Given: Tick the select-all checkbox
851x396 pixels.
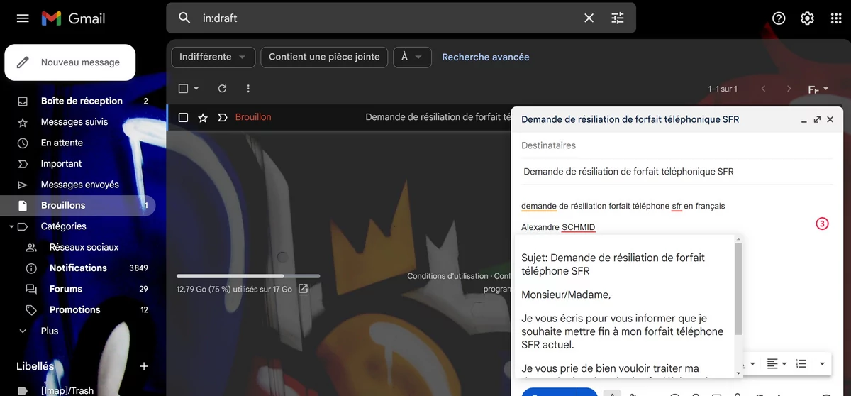Looking at the screenshot, I should [x=183, y=89].
